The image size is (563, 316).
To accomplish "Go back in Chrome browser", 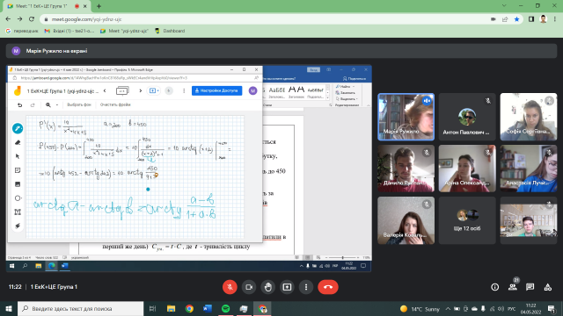I will (x=8, y=19).
